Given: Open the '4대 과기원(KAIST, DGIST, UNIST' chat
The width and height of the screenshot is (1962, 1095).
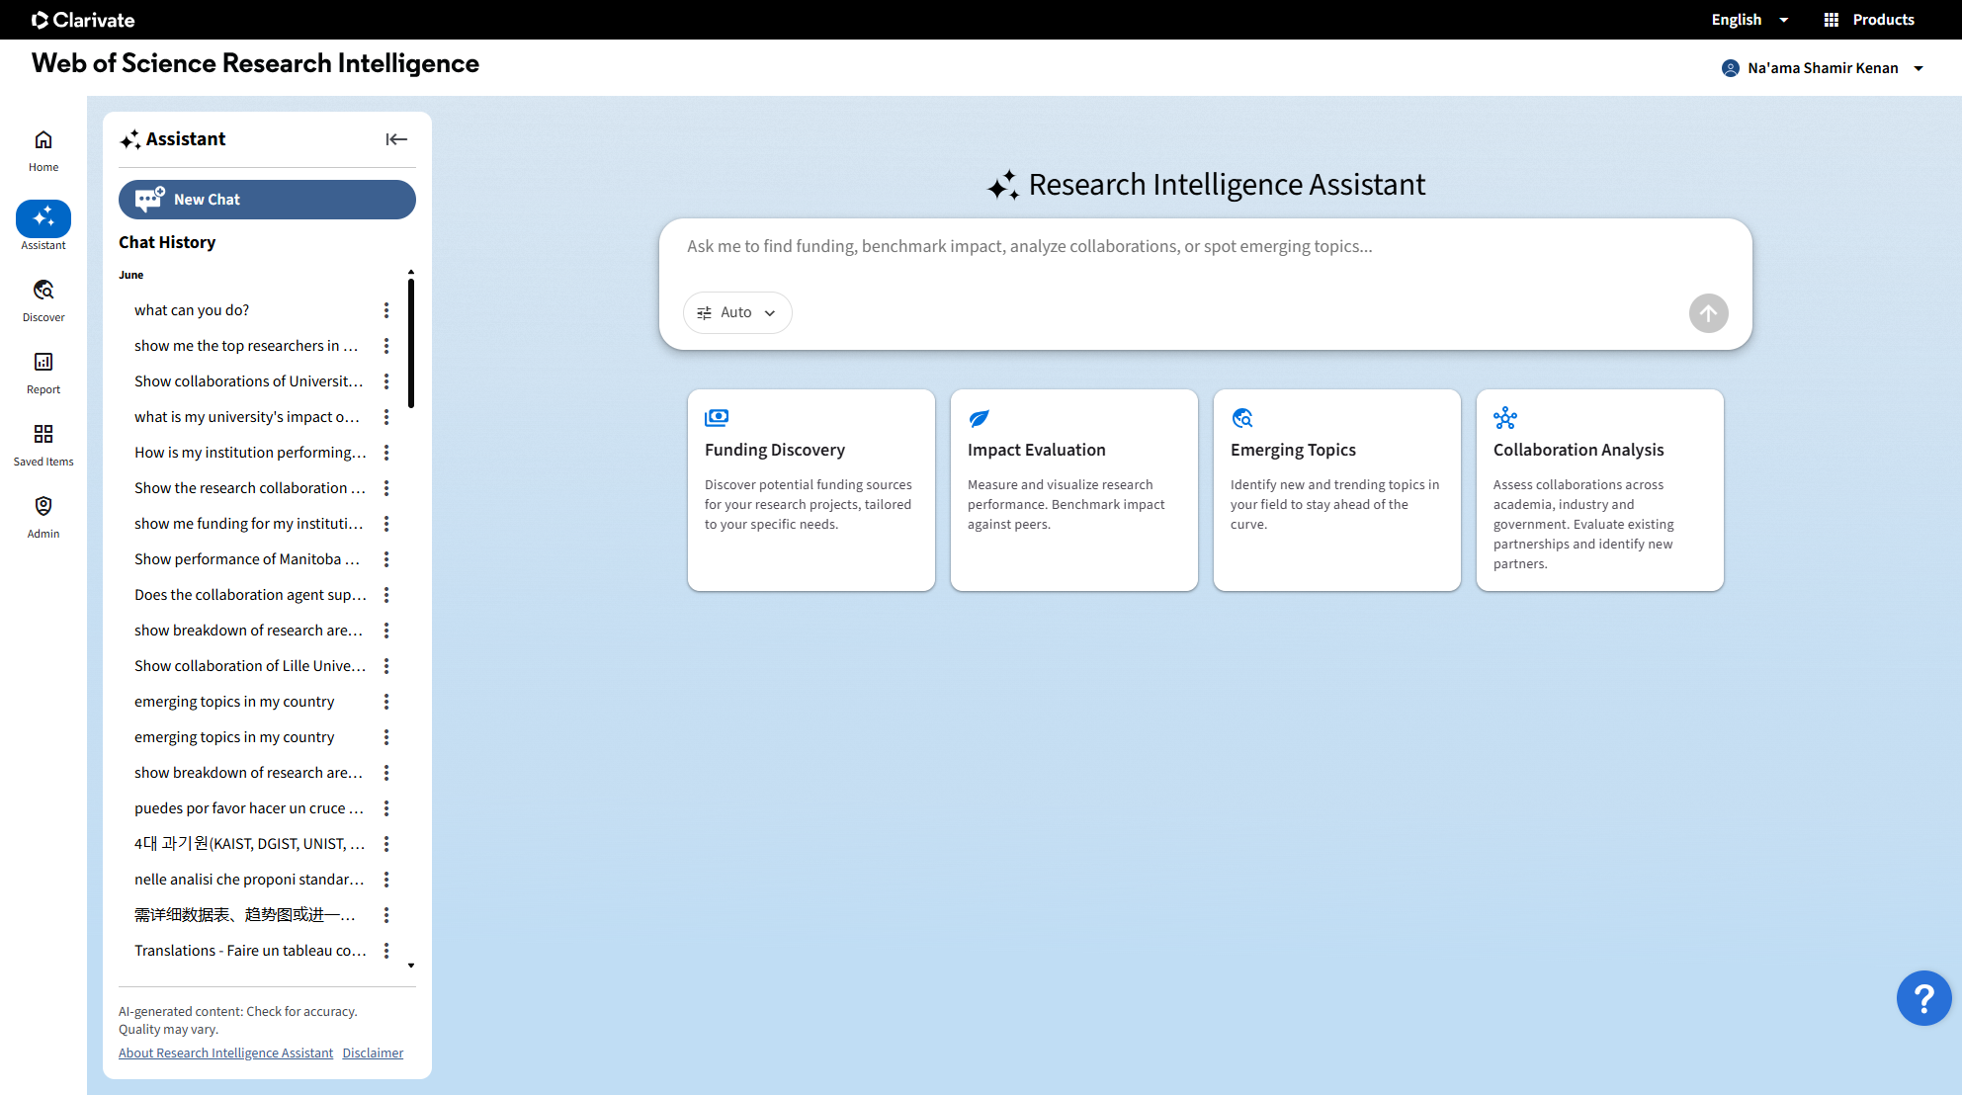Looking at the screenshot, I should 250,844.
